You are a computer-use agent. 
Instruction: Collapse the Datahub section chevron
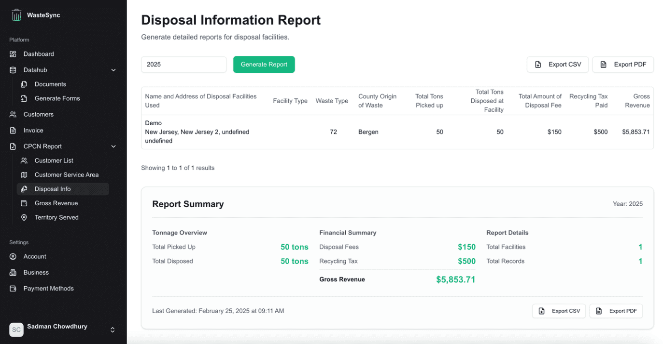tap(113, 70)
